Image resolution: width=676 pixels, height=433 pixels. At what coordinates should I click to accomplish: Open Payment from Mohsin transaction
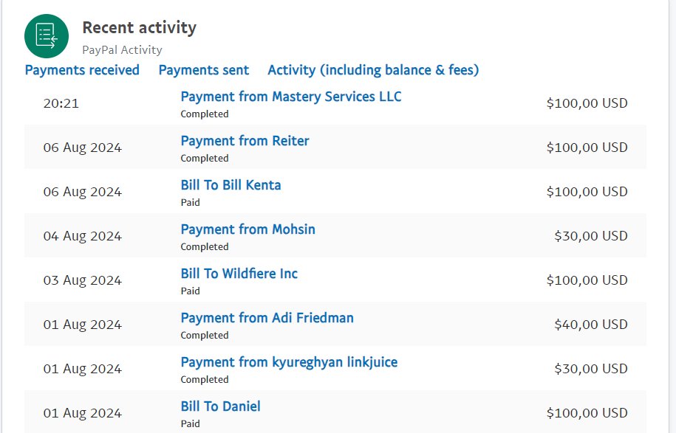tap(248, 229)
